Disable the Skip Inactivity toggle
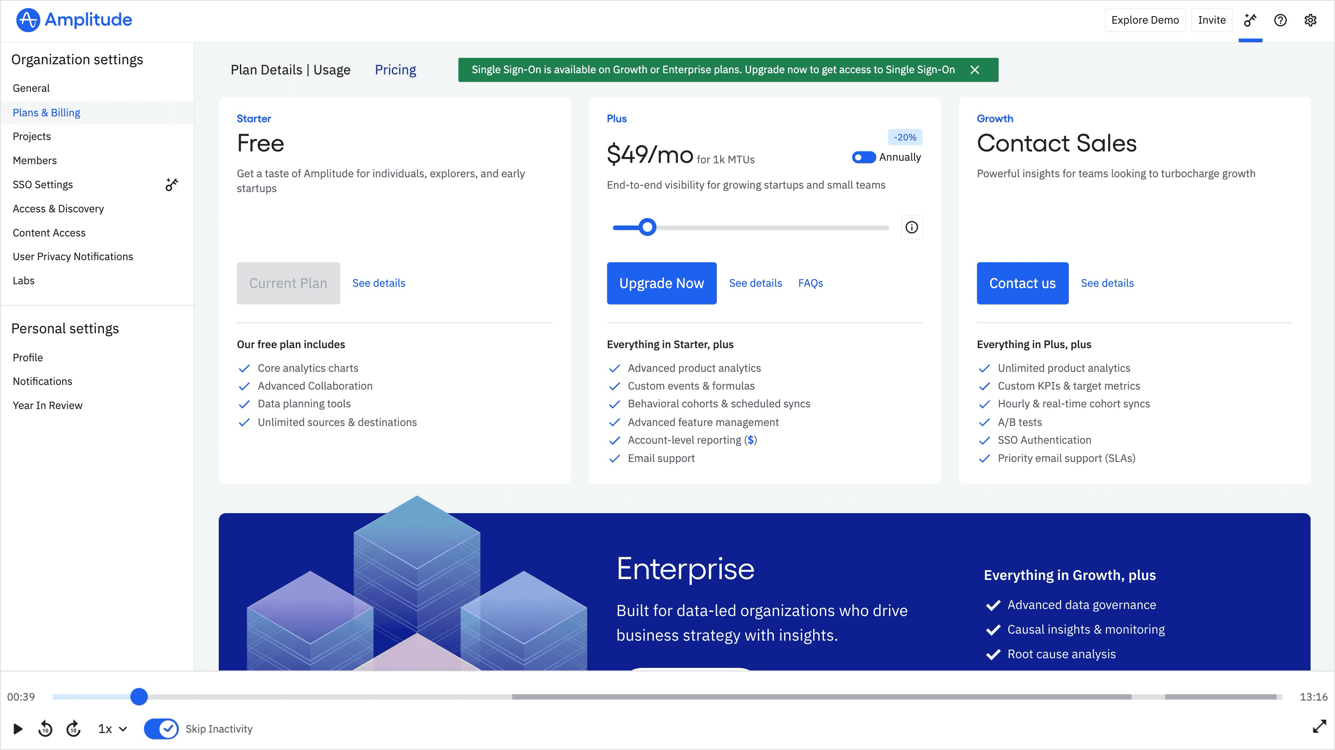 [161, 729]
